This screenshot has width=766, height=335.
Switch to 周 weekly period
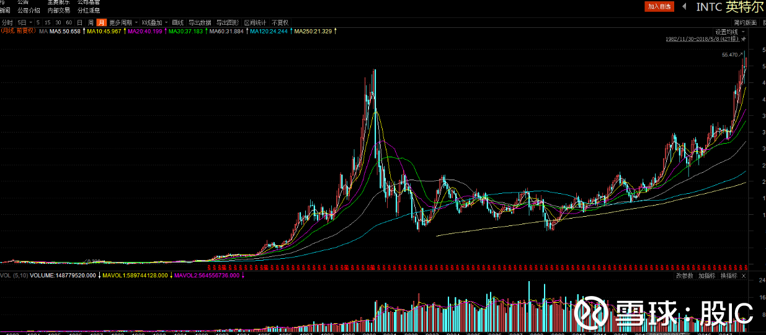point(91,22)
